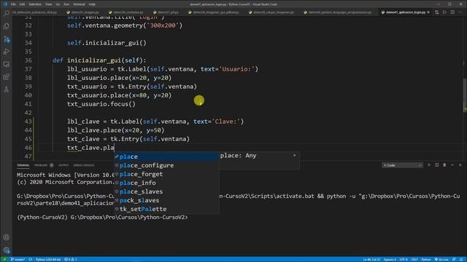The height and width of the screenshot is (262, 467).
Task: Maximize the terminal panel with chevron up
Action: (452, 165)
